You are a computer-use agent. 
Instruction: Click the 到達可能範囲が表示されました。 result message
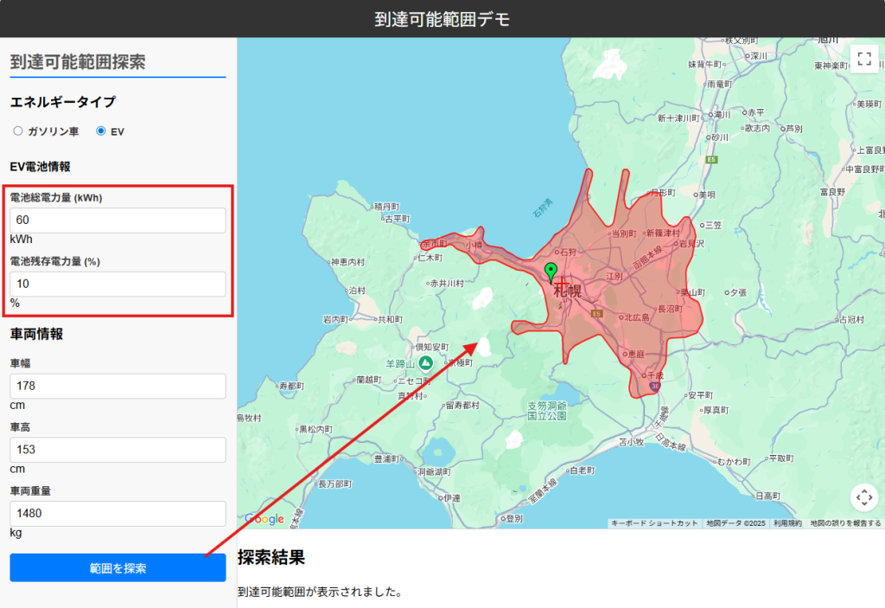pos(320,592)
